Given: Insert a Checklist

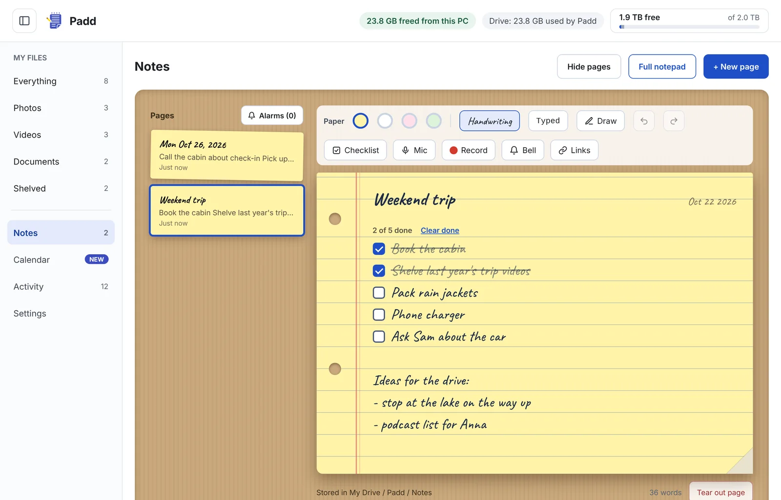Looking at the screenshot, I should pyautogui.click(x=355, y=150).
